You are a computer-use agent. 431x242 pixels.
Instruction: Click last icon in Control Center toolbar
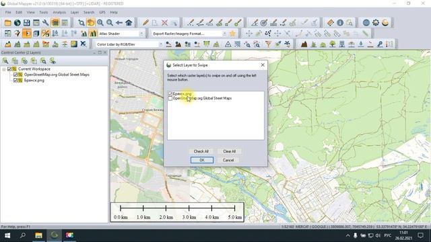click(53, 61)
